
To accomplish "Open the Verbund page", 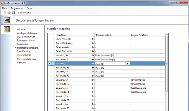I will tap(21, 63).
